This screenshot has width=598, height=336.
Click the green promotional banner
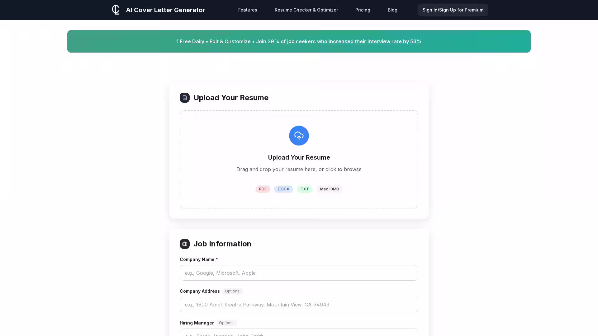299,41
